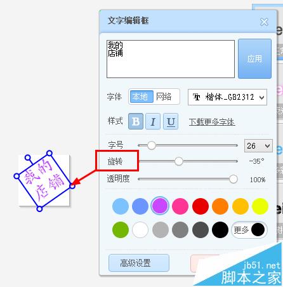Pick the light blue color swatch
This screenshot has height=287, width=283.
pyautogui.click(x=121, y=206)
